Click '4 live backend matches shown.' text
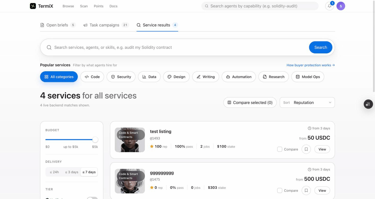The width and height of the screenshot is (375, 199). coord(65,105)
